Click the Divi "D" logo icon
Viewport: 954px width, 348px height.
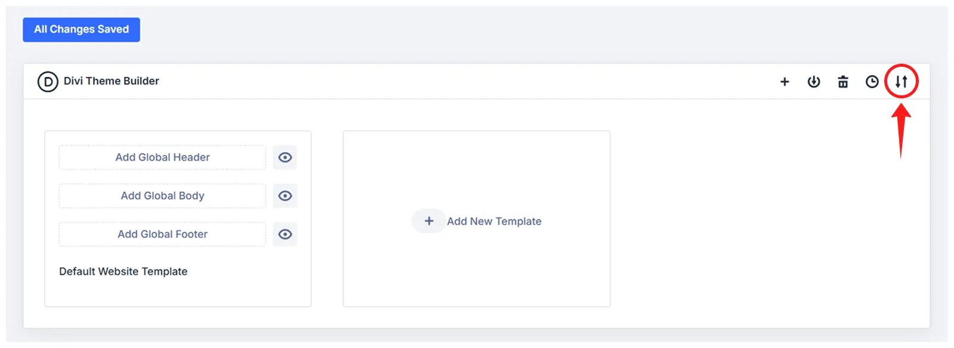coord(48,82)
